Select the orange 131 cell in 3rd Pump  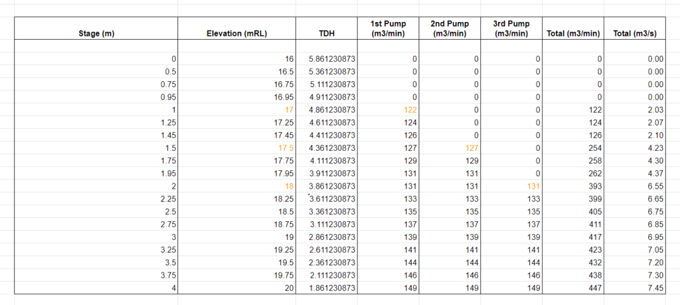(511, 186)
